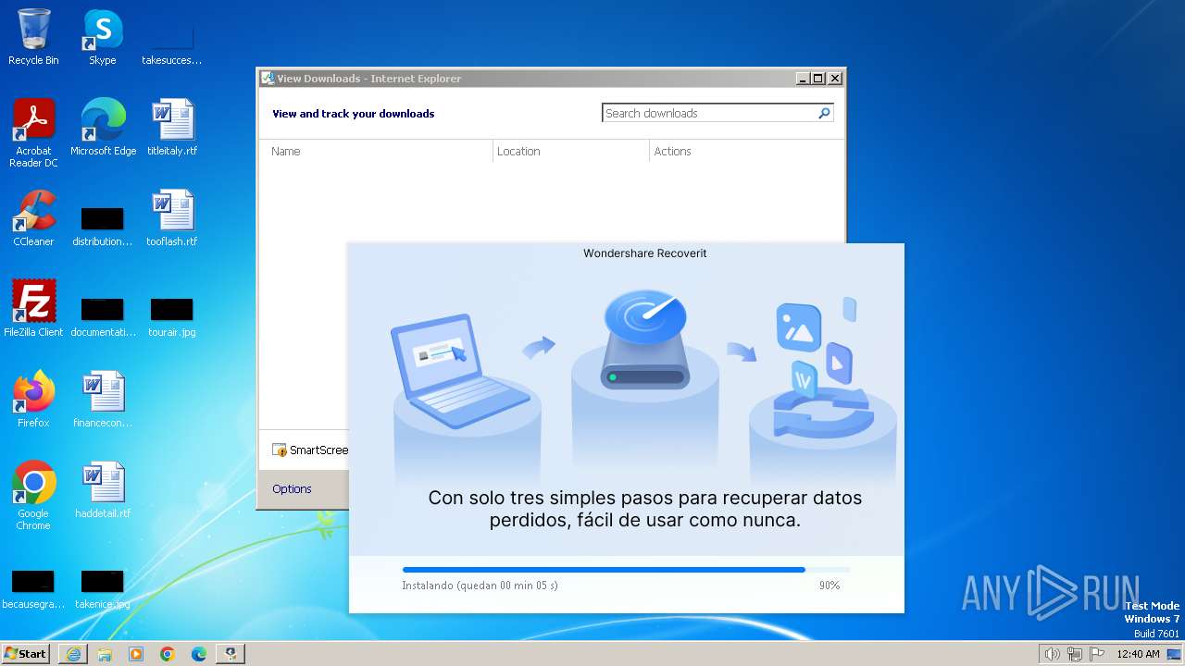Click into Search downloads field
1185x666 pixels.
click(709, 113)
